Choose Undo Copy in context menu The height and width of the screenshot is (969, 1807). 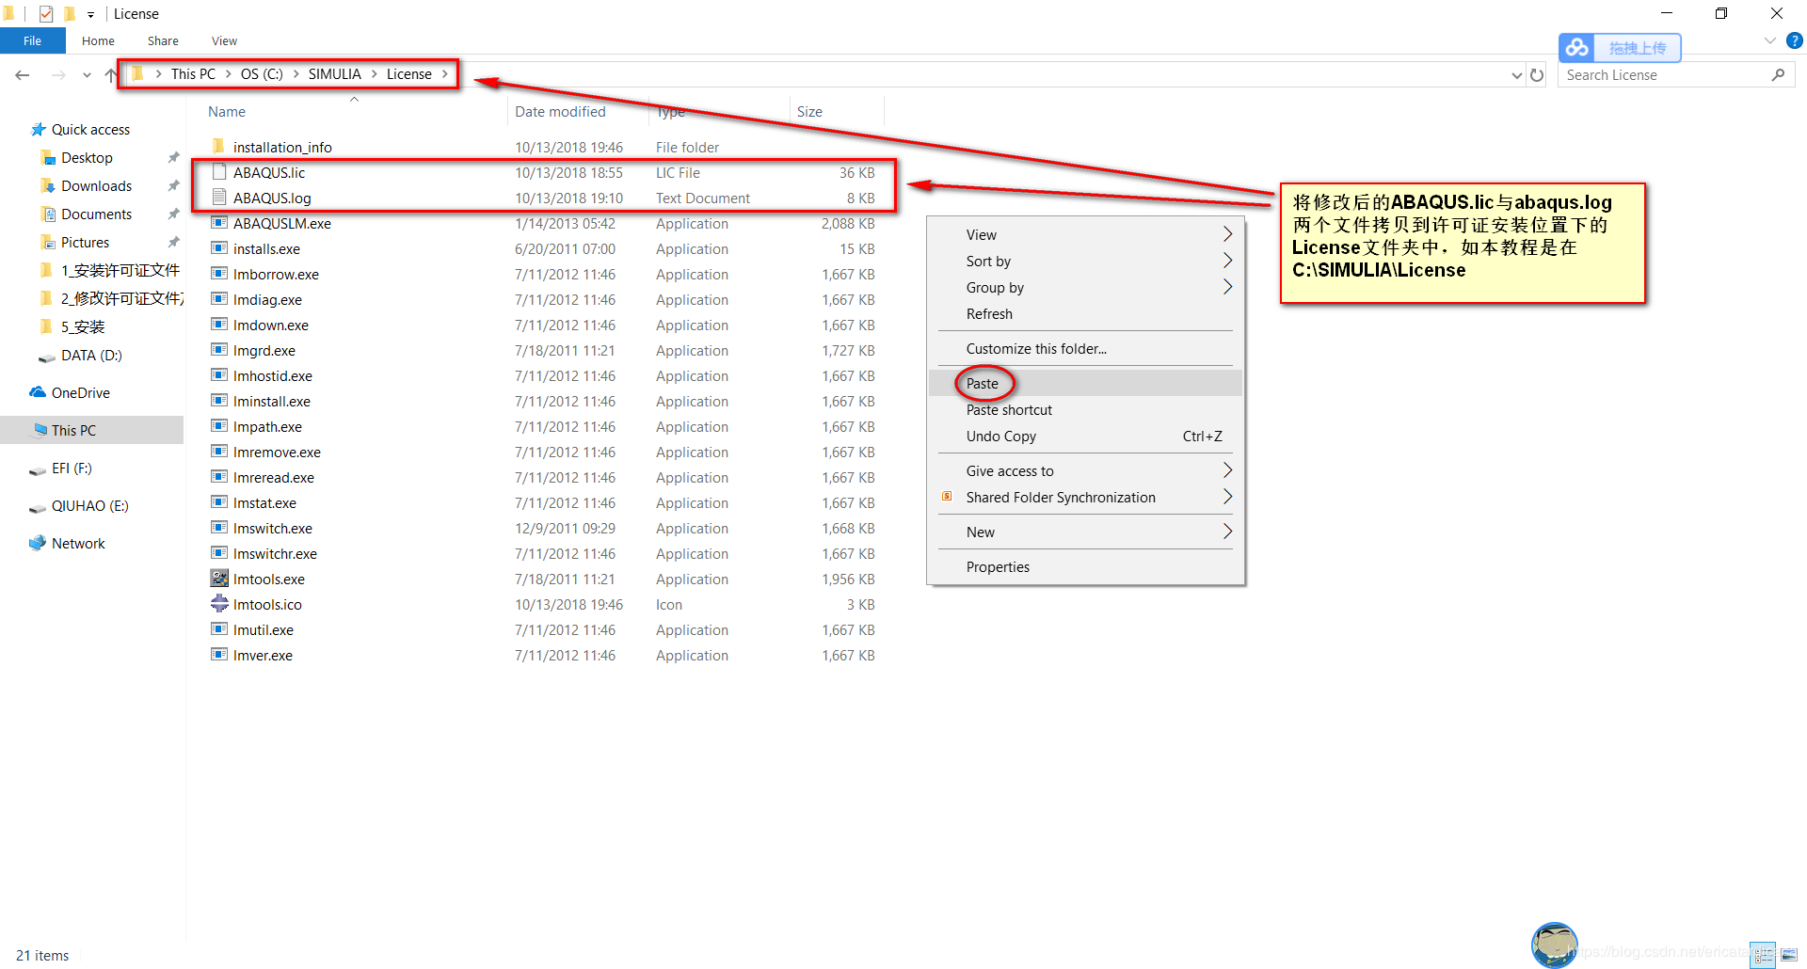point(1085,437)
